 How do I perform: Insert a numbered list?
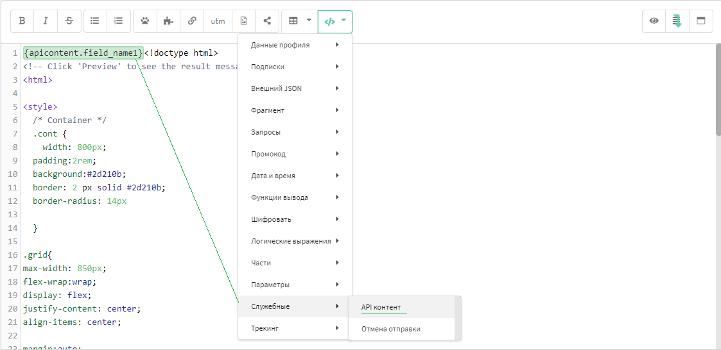coord(119,21)
